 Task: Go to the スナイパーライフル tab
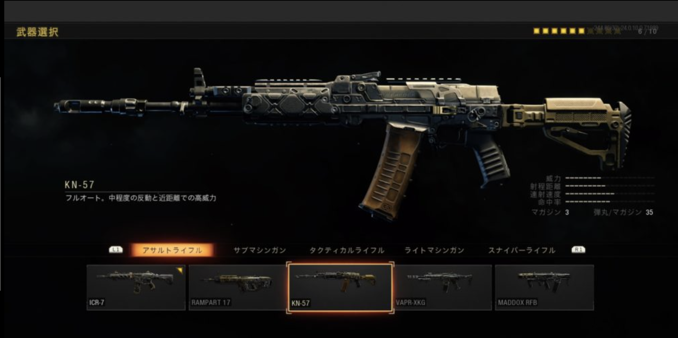click(x=522, y=250)
